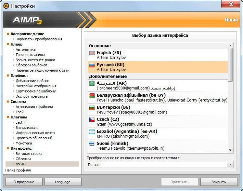
Task: Close the Настройки window
Action: click(231, 4)
